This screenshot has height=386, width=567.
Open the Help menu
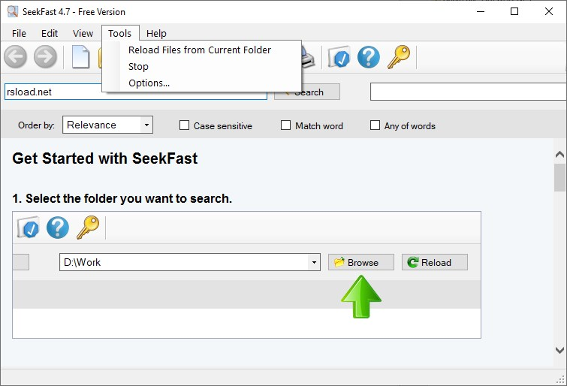point(156,33)
